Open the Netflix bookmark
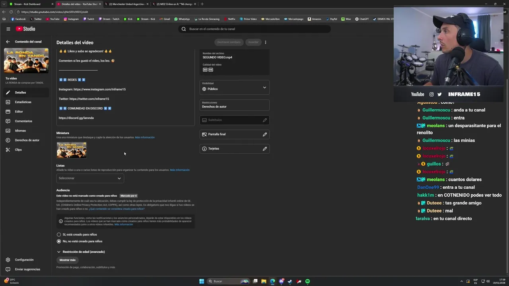Viewport: 509px width, 286px height. point(230,19)
